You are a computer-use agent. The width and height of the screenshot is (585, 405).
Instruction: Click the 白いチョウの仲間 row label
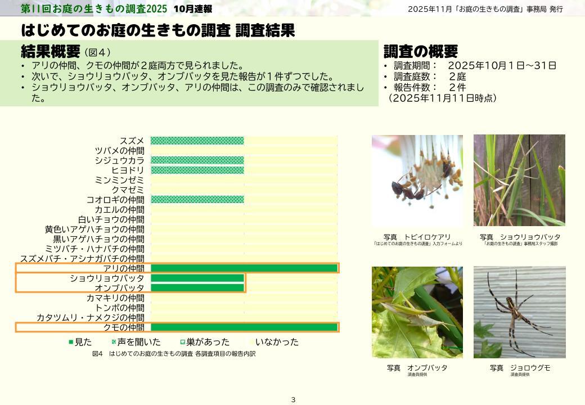pyautogui.click(x=111, y=219)
